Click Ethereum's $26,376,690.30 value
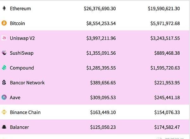190x139 pixels. pyautogui.click(x=100, y=9)
